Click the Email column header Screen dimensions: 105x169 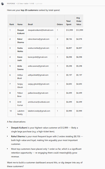point(30,24)
